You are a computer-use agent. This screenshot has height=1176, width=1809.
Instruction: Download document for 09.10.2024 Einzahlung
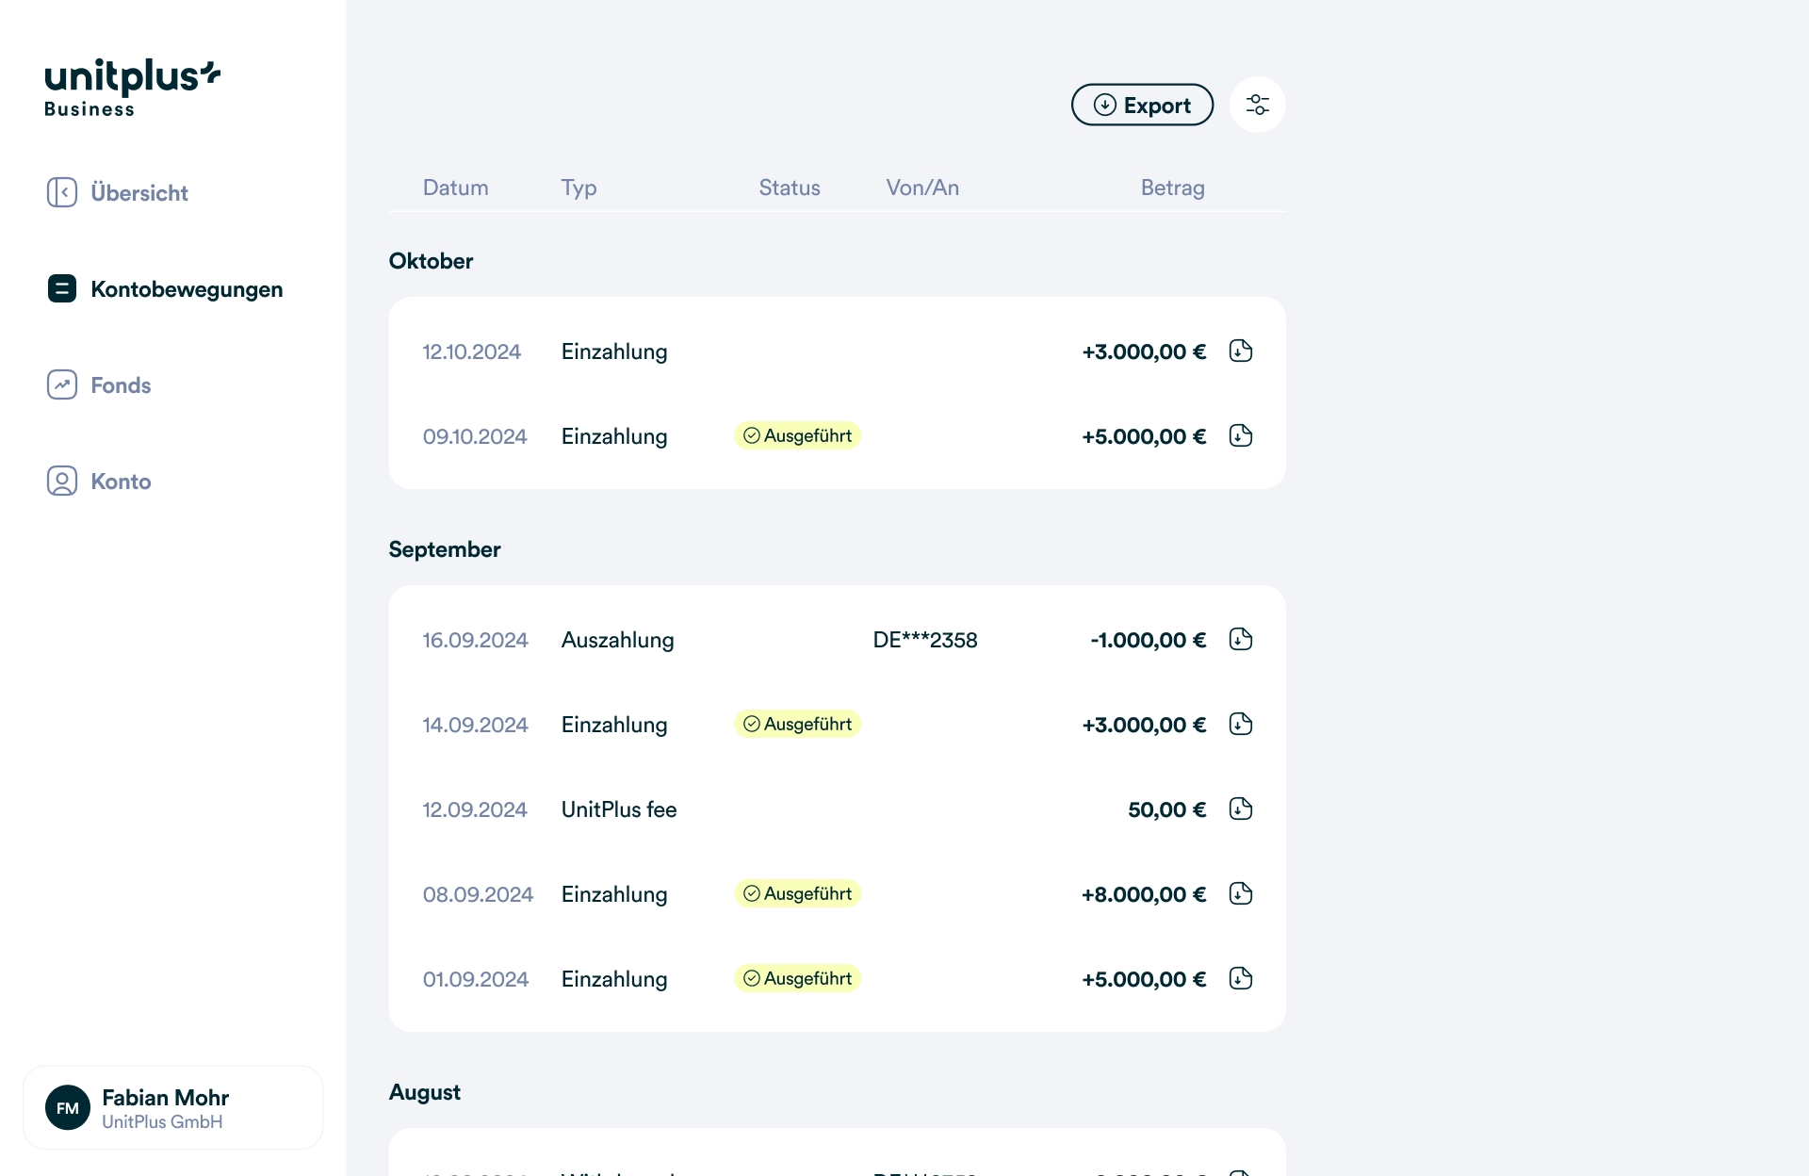coord(1240,436)
